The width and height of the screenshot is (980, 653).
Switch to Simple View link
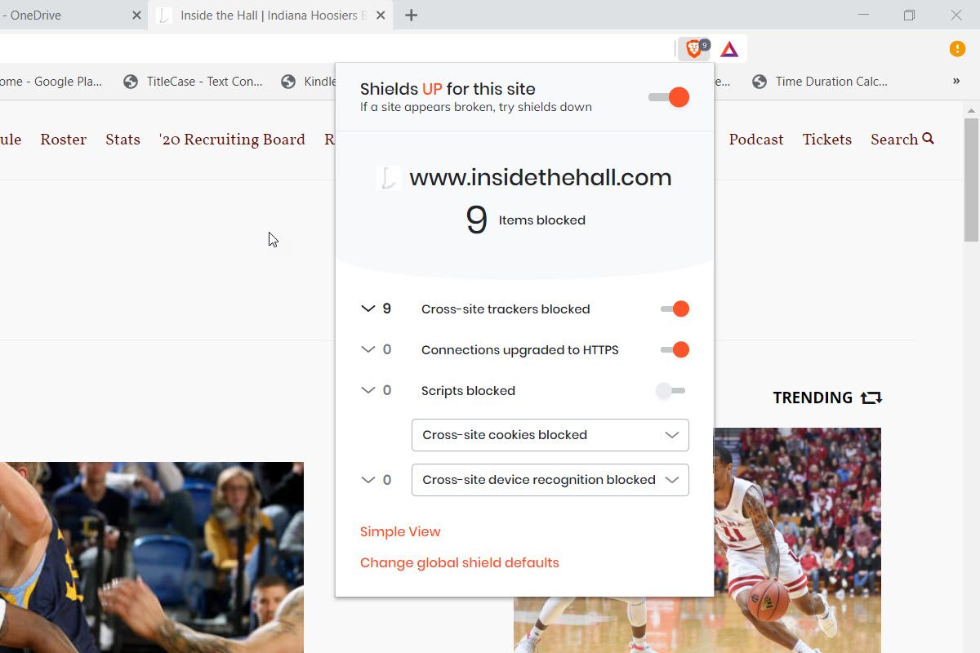point(400,531)
